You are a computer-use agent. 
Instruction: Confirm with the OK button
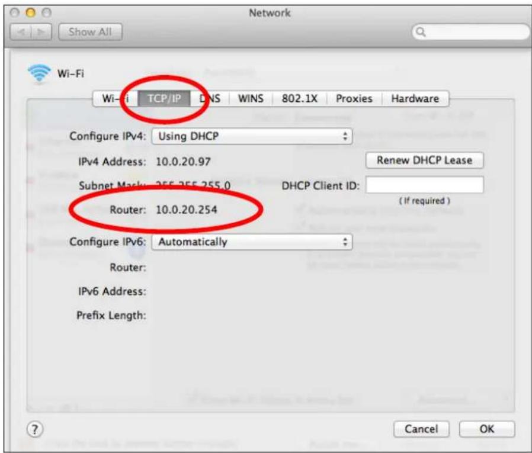pyautogui.click(x=486, y=429)
